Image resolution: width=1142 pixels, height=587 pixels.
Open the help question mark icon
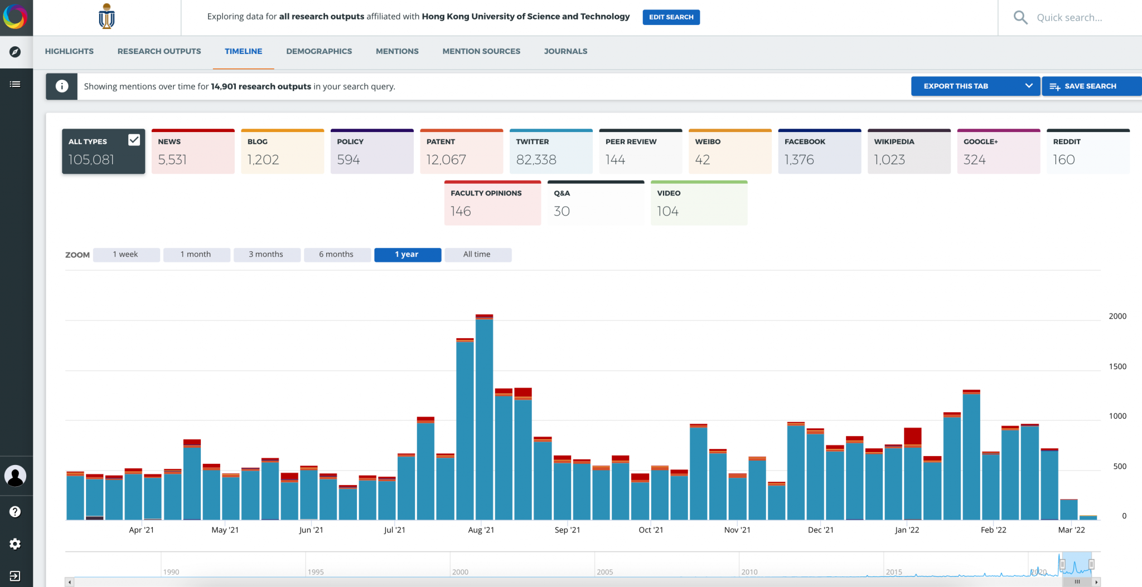[x=16, y=511]
